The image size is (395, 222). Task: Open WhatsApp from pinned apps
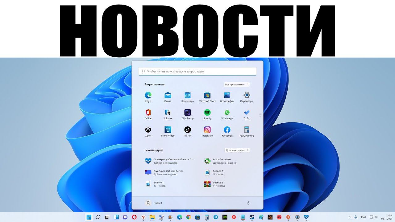click(227, 114)
